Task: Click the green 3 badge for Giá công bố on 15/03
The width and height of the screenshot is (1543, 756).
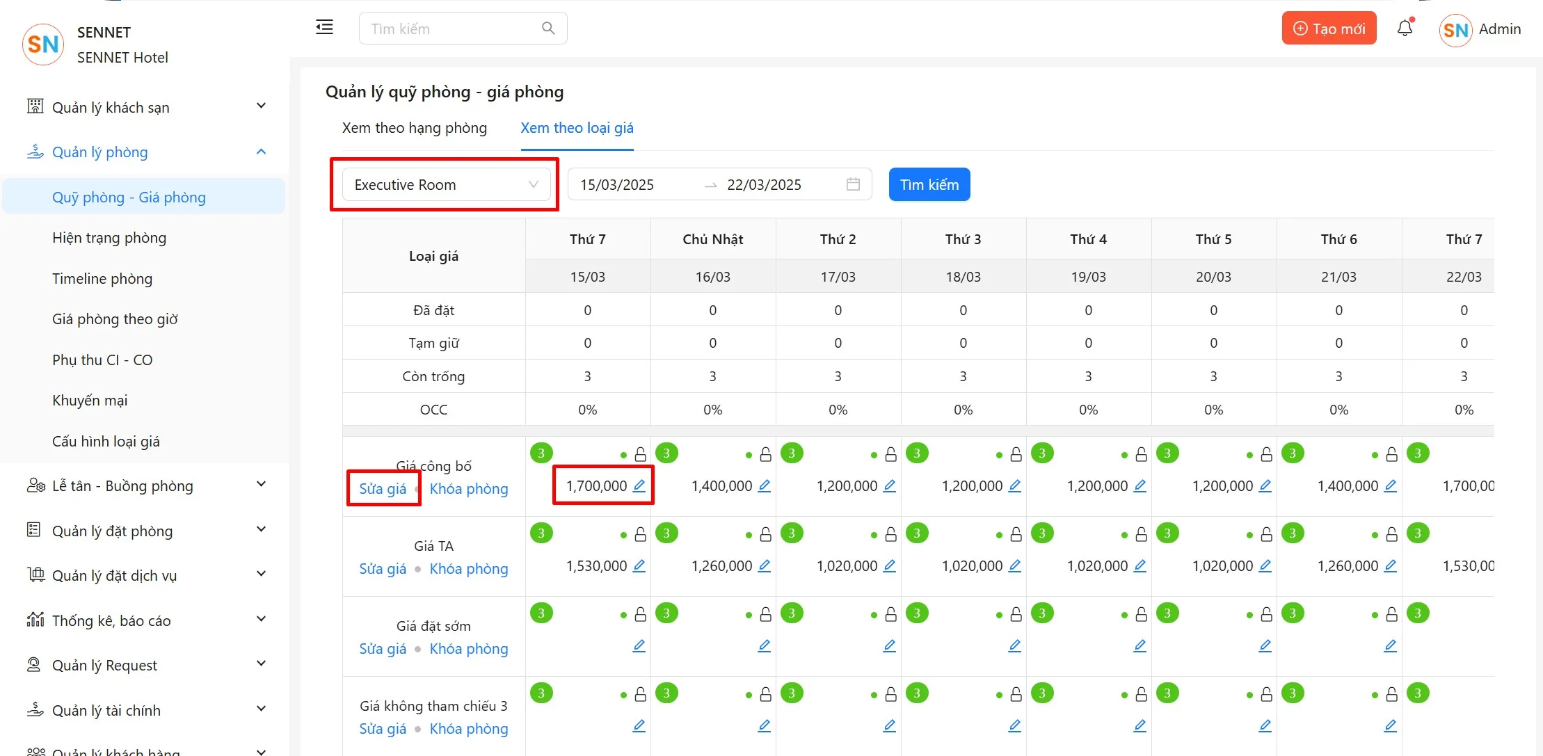Action: 541,453
